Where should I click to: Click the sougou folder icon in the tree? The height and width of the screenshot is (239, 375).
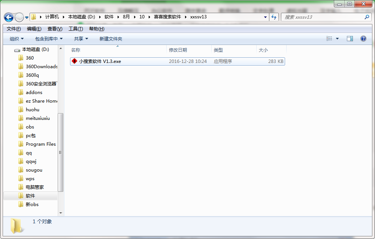[x=21, y=170]
